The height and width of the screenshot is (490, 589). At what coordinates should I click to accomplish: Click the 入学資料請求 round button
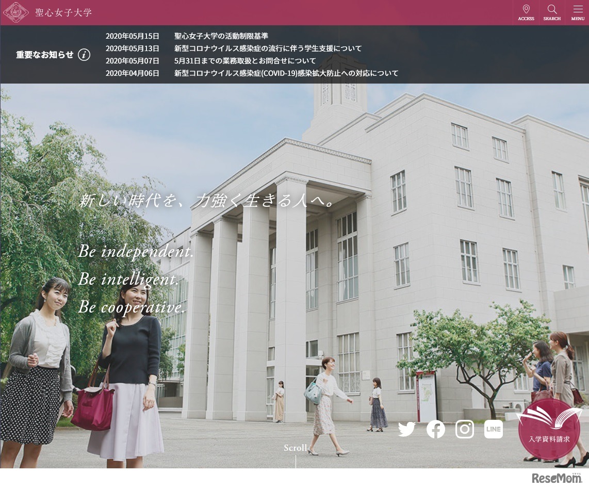pyautogui.click(x=549, y=429)
